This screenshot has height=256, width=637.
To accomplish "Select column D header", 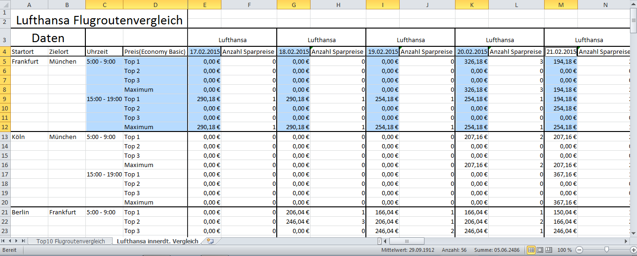I will (155, 5).
